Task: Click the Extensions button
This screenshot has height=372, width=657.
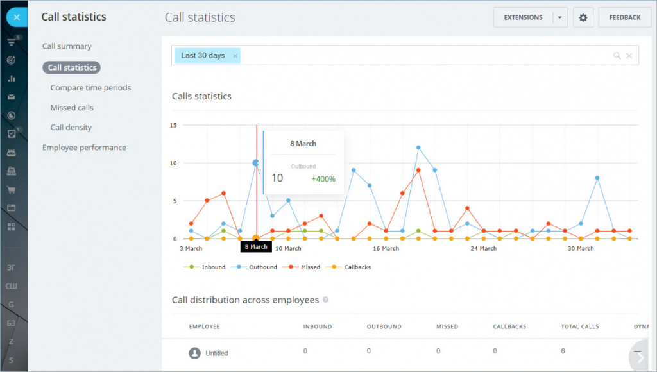Action: [x=523, y=18]
